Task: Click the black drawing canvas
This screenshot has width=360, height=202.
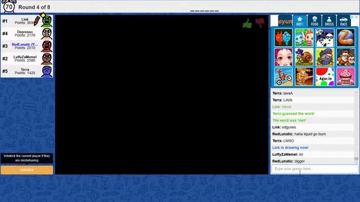Action: click(161, 95)
